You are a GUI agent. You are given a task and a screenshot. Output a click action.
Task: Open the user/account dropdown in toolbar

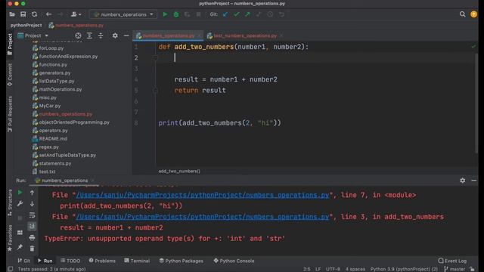(76, 14)
